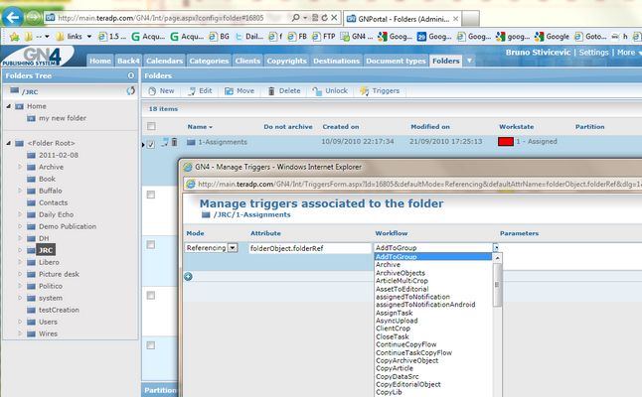Click the search magnifier in address bar

point(295,18)
